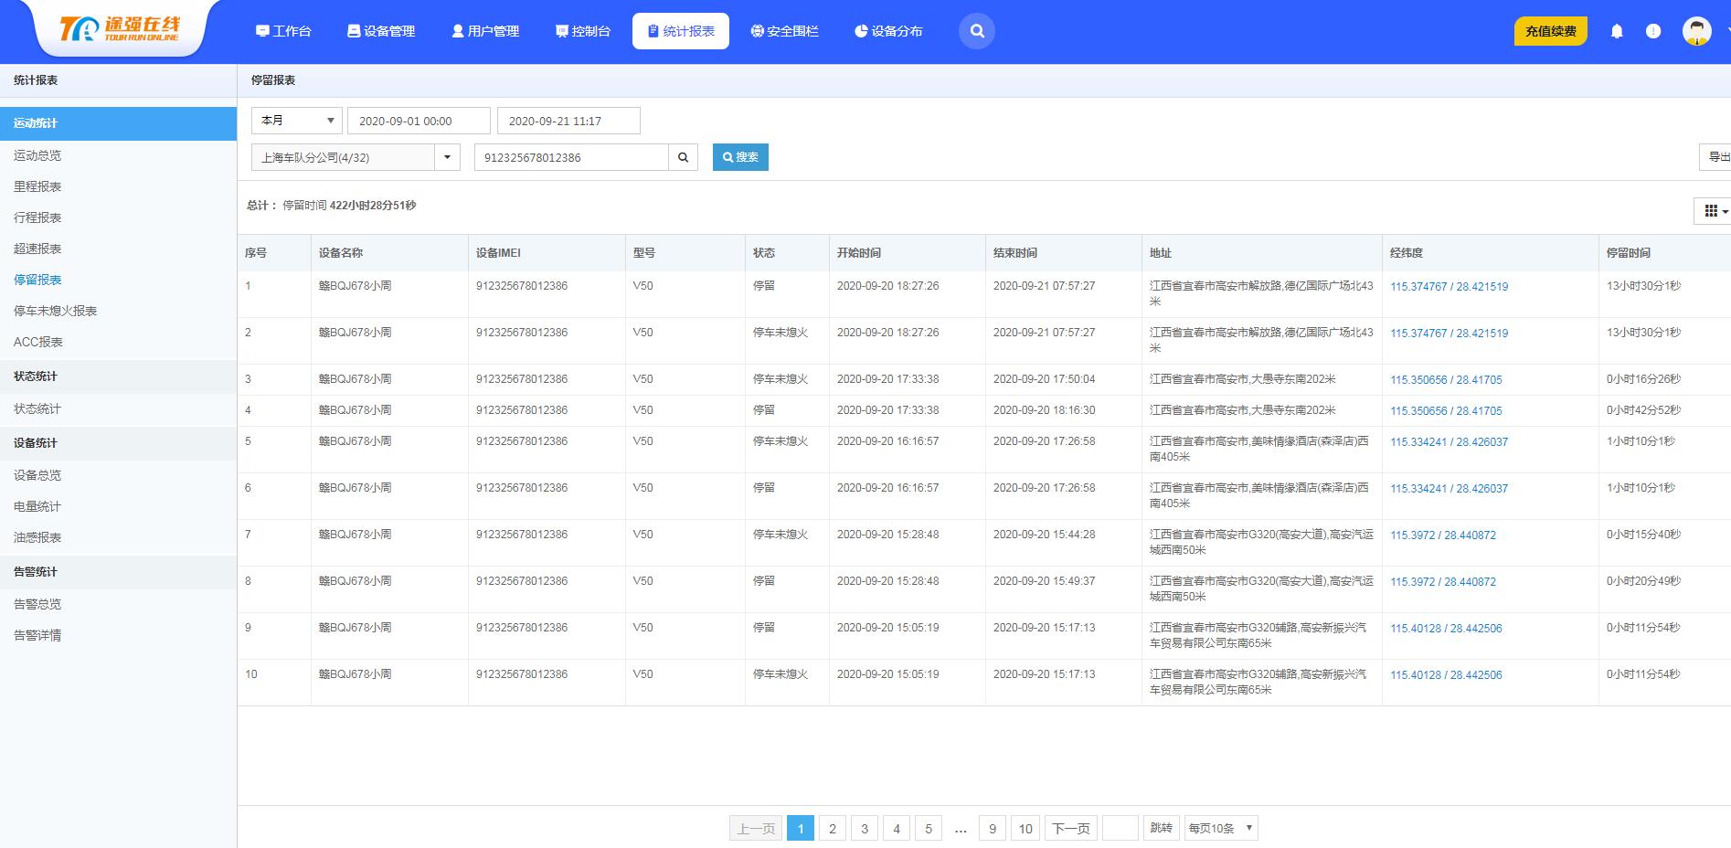Open 行程报表 in sidebar
1731x848 pixels.
pos(37,217)
